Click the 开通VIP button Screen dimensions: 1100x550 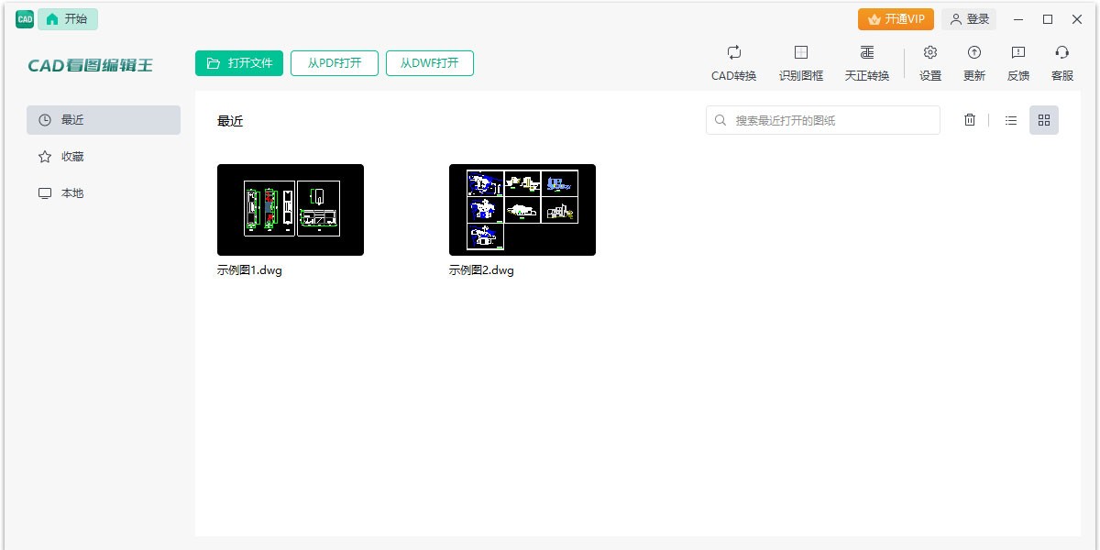click(896, 19)
